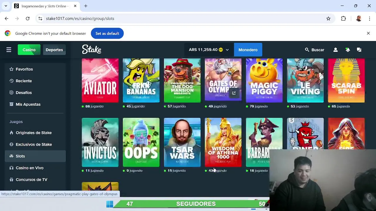Open the Chrome profile avatar
Screen dimensions: 376x211
[359, 18]
